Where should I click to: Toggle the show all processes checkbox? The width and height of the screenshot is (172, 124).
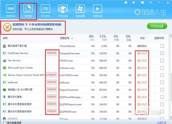pos(5,123)
